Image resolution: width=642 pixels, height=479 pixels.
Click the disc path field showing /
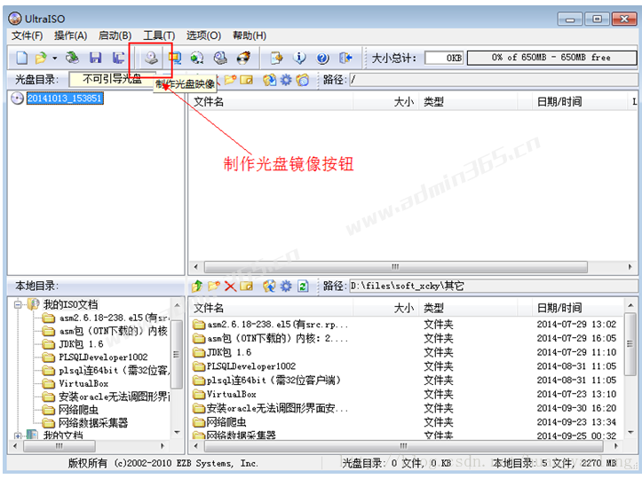click(x=493, y=80)
